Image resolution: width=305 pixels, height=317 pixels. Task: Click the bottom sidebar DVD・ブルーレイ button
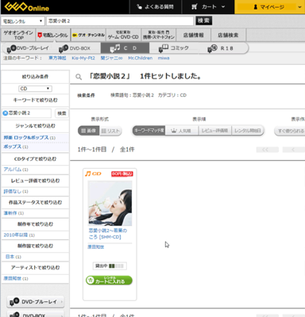point(36,302)
